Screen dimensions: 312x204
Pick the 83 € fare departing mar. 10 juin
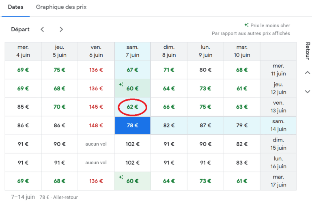(242, 163)
